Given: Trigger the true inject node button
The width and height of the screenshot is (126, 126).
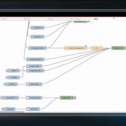Looking at the screenshot, I should click(x=7, y=71).
